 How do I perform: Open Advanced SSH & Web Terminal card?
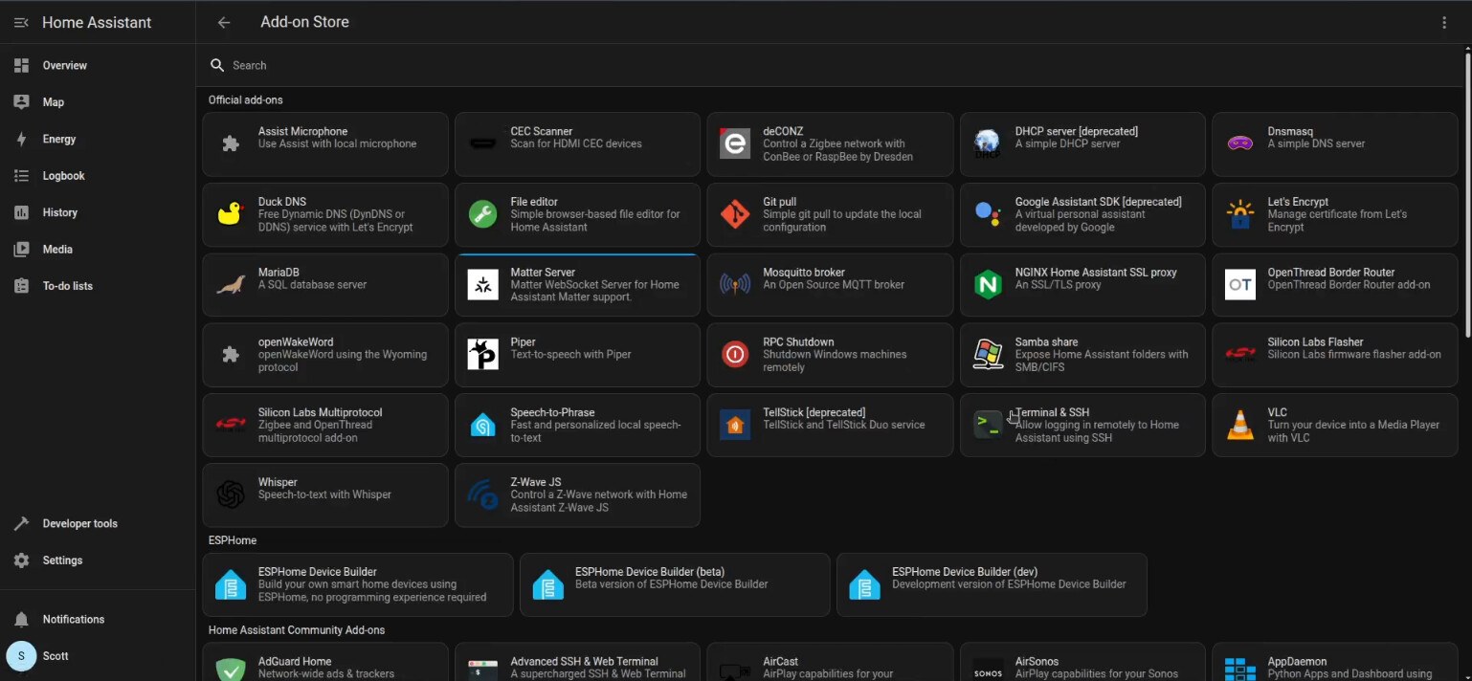577,662
